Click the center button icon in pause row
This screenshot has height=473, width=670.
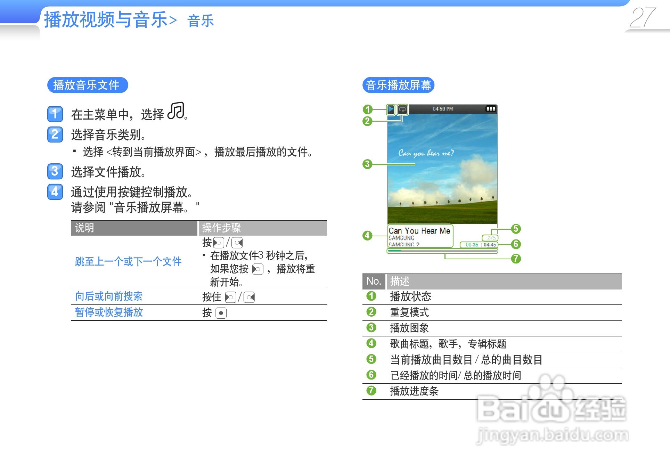[221, 313]
